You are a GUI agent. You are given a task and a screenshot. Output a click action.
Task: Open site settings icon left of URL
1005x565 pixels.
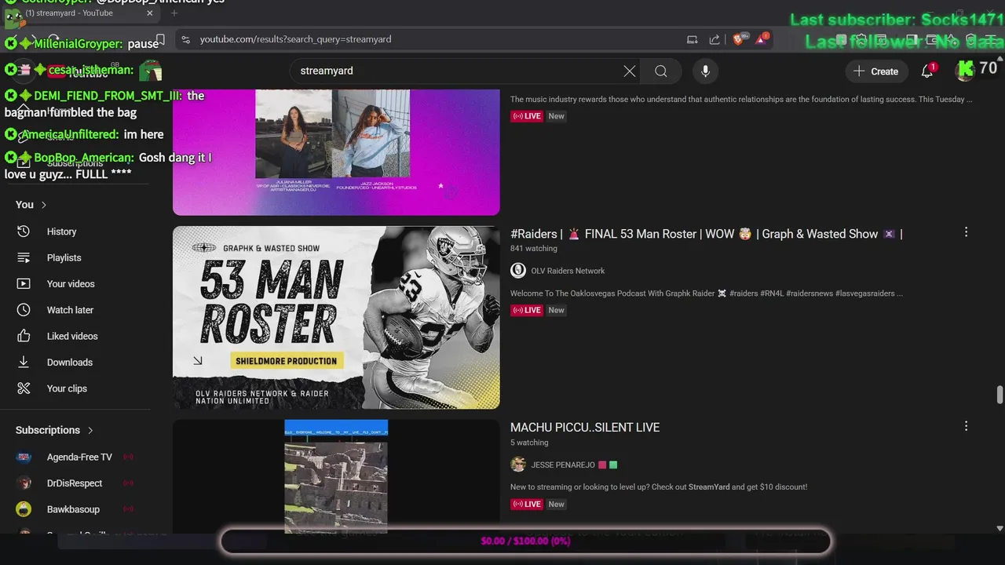click(185, 39)
